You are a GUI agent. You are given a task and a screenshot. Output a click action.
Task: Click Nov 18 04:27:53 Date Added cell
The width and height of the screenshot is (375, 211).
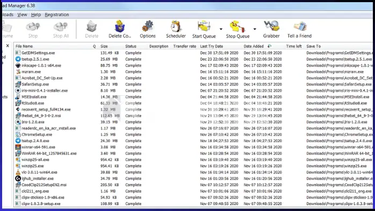coord(263,141)
